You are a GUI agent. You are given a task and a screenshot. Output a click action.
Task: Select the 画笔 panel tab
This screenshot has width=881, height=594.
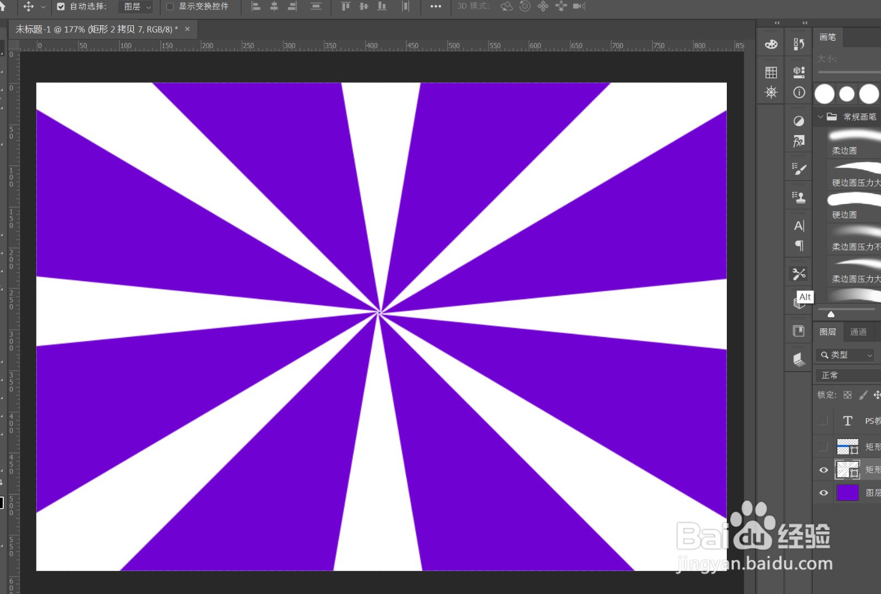point(828,37)
